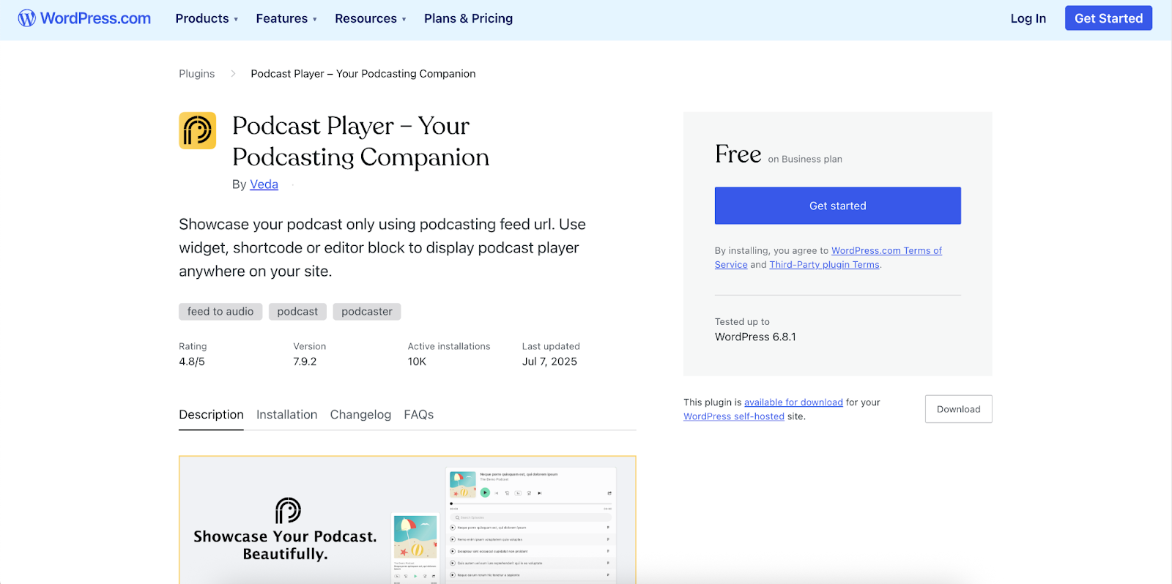
Task: Select the FAQs tab
Action: 418,414
